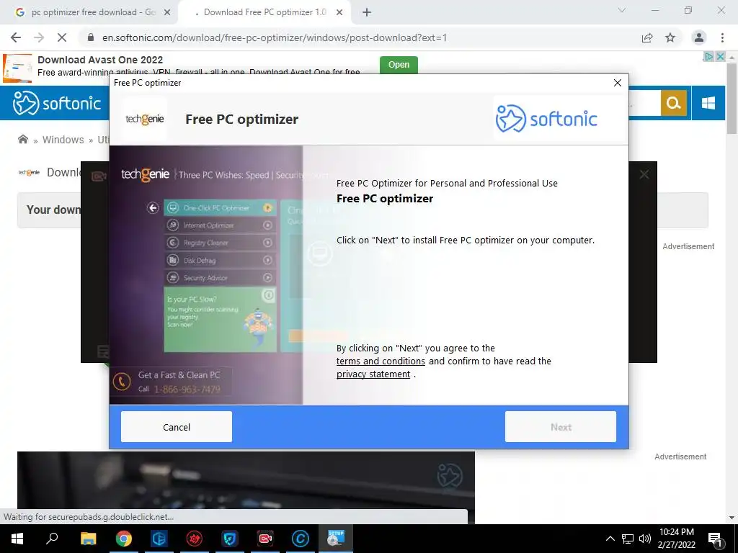Image resolution: width=738 pixels, height=553 pixels.
Task: Click the orange search button on Softonic
Action: coord(674,103)
